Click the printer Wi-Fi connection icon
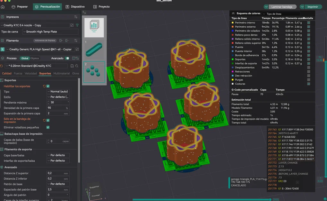Viewport: 327px width, 201px height. coord(77,25)
